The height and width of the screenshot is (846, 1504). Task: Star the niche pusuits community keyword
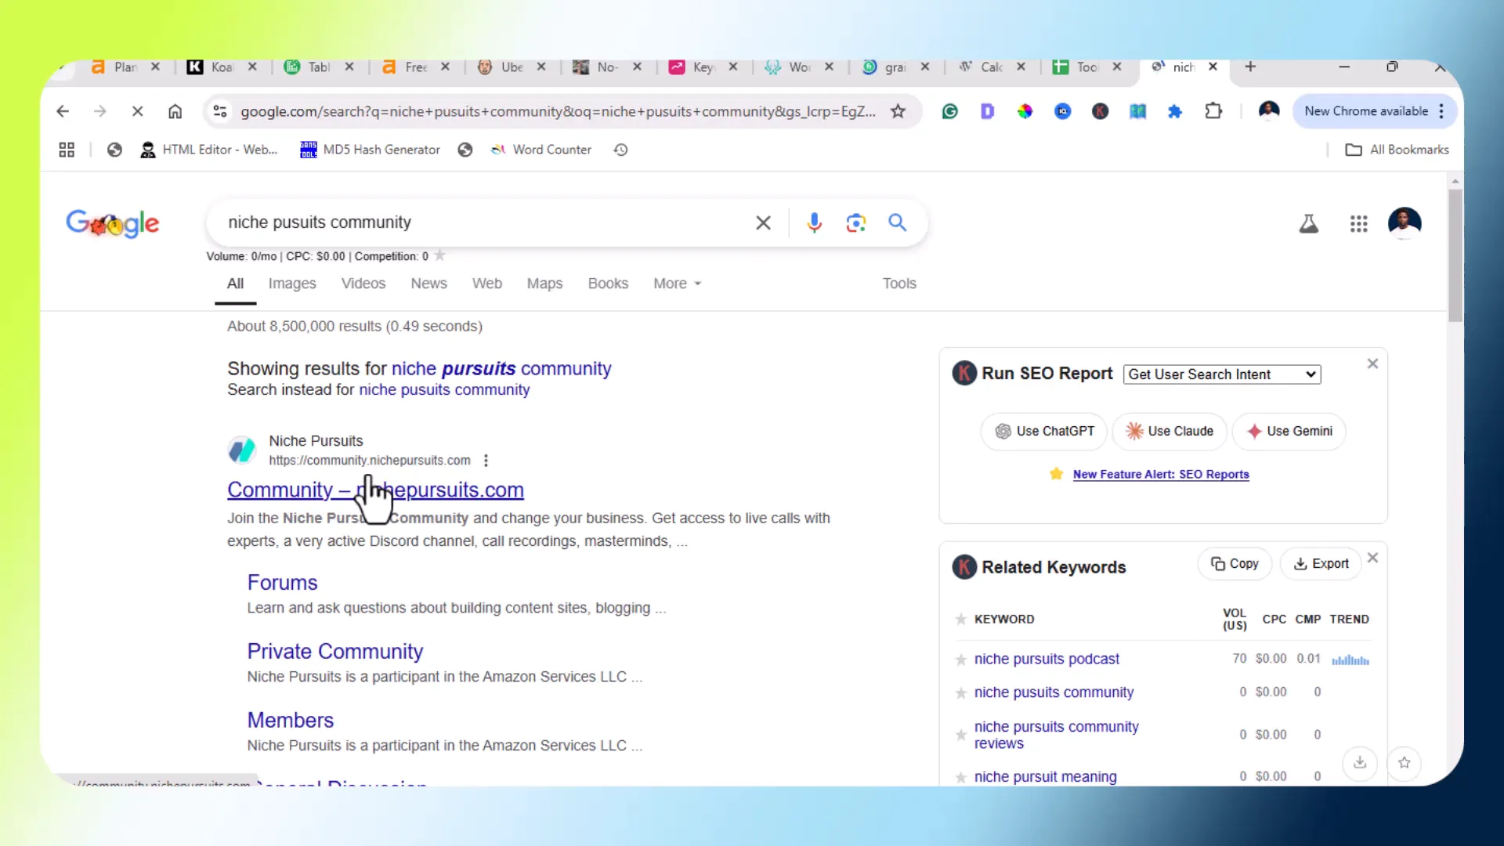point(960,692)
